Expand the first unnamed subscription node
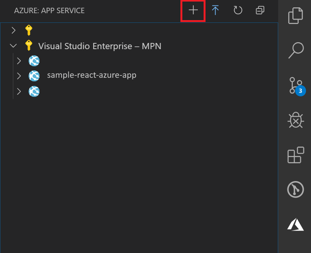This screenshot has height=253, width=311. [x=14, y=30]
